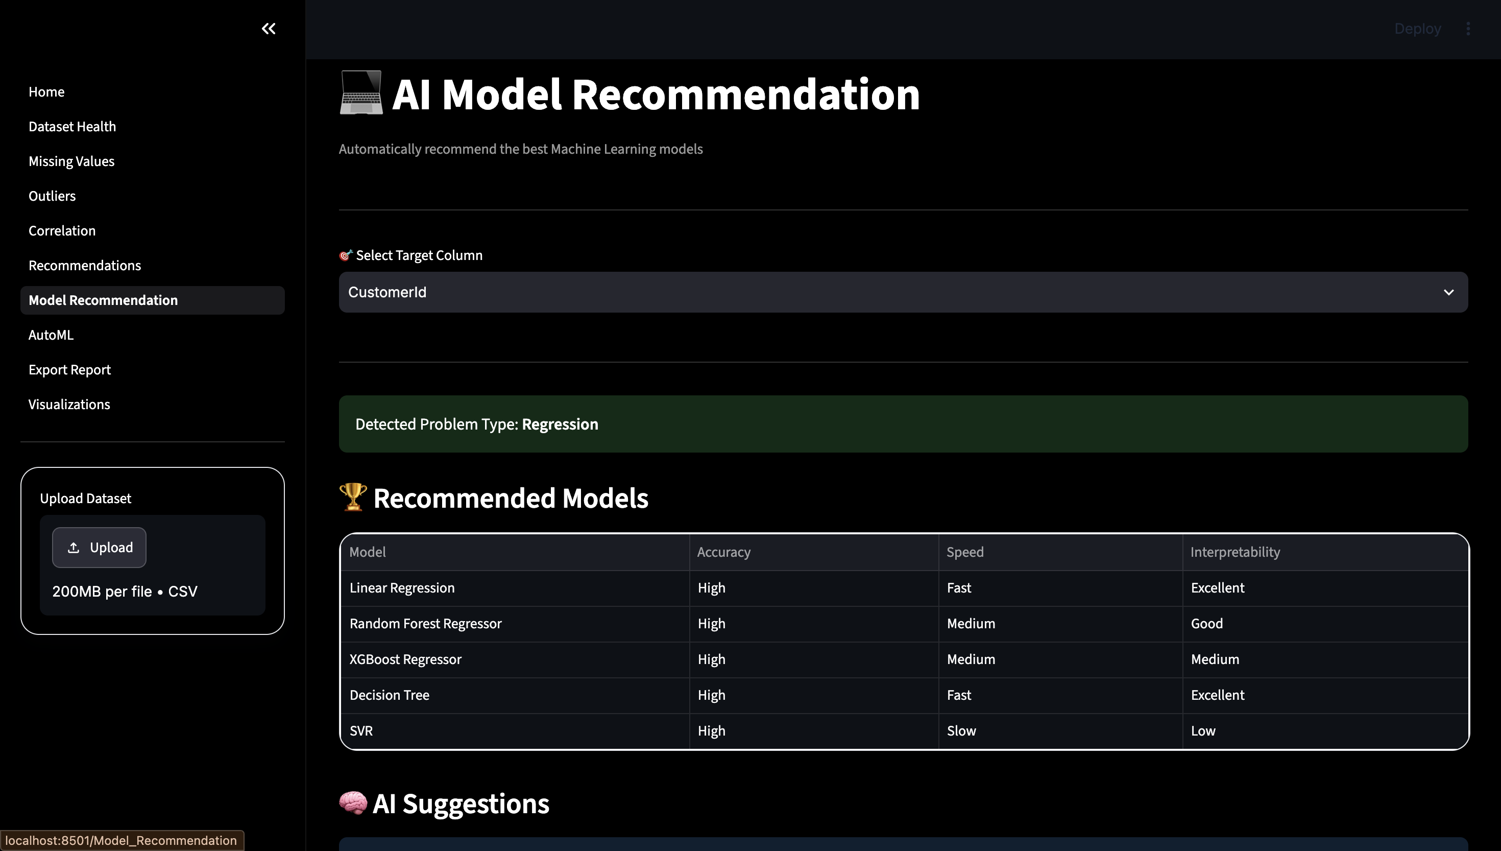Click Fast speed in Decision Tree row
The height and width of the screenshot is (851, 1501).
(1060, 695)
